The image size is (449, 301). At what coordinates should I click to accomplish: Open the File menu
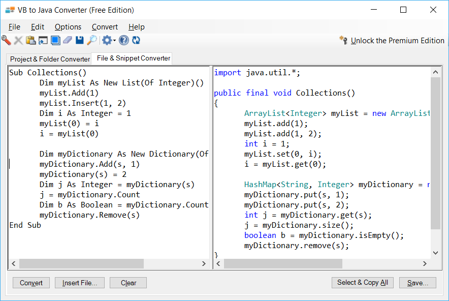tap(14, 27)
